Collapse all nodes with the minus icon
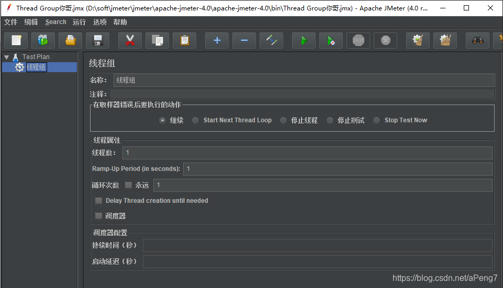Viewport: 503px width, 288px height. tap(244, 40)
